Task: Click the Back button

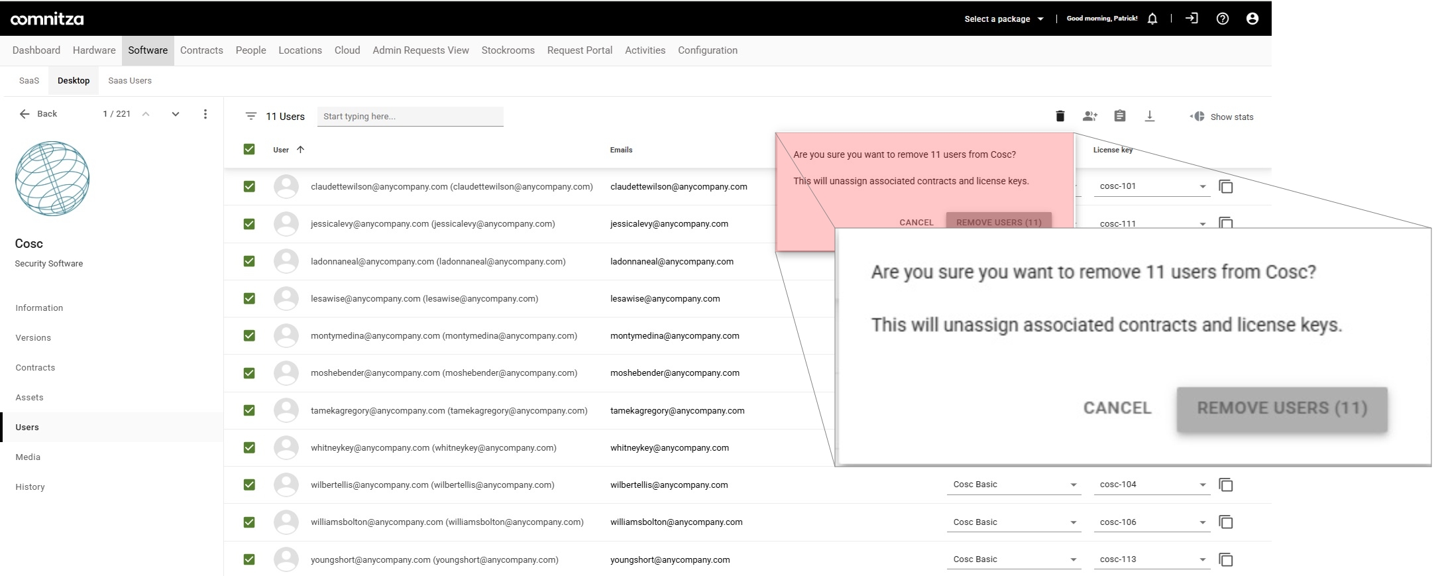Action: (38, 114)
